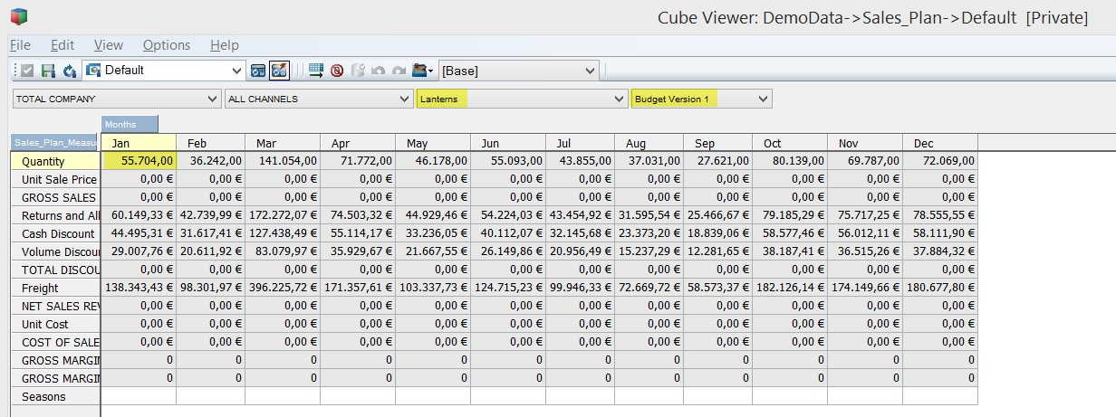The height and width of the screenshot is (417, 1116).
Task: Click the Export grid icon
Action: [x=316, y=71]
